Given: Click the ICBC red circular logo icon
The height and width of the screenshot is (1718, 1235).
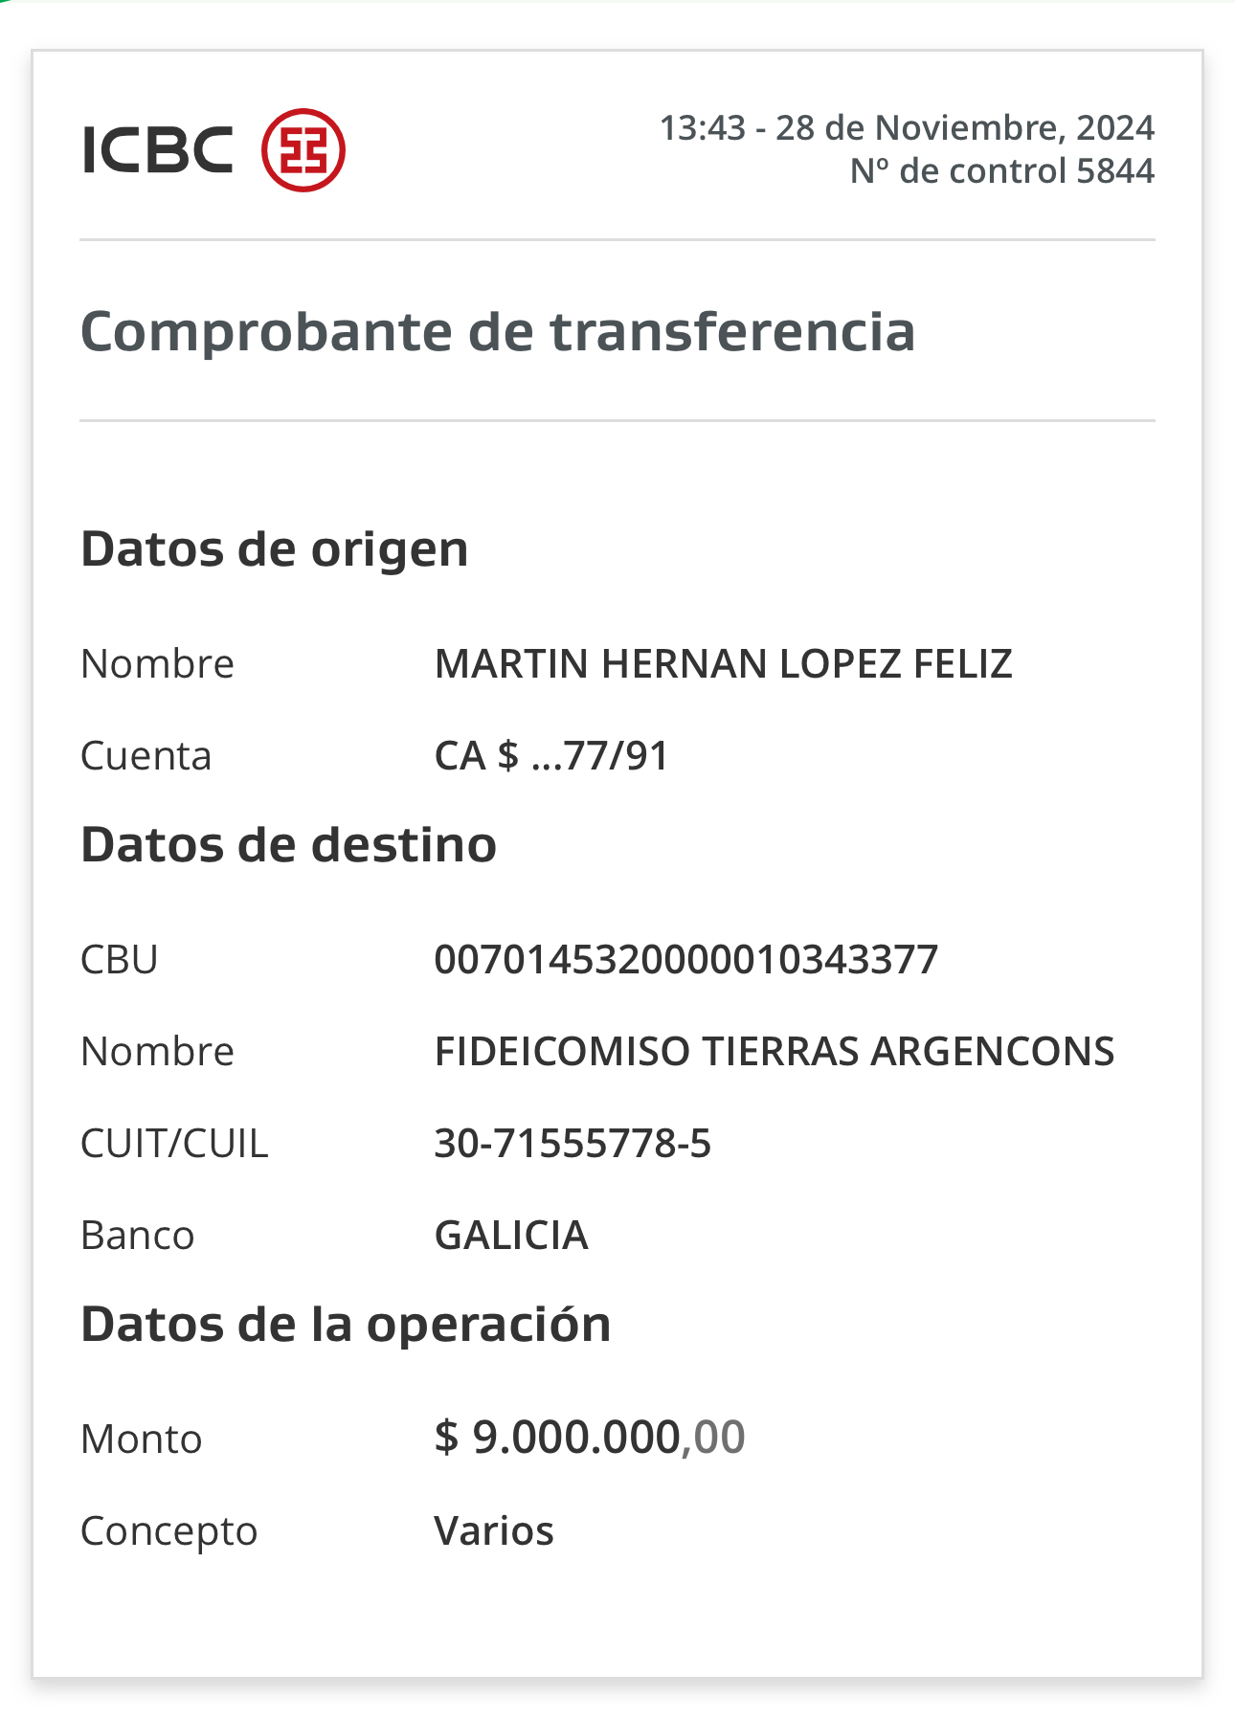Looking at the screenshot, I should [x=303, y=150].
